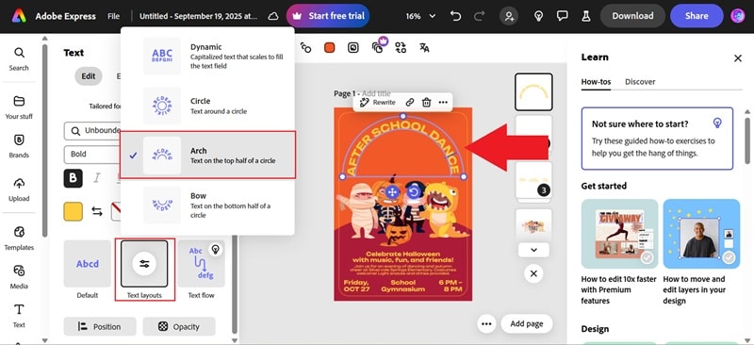Click the Share button
754x345 pixels.
click(x=697, y=16)
